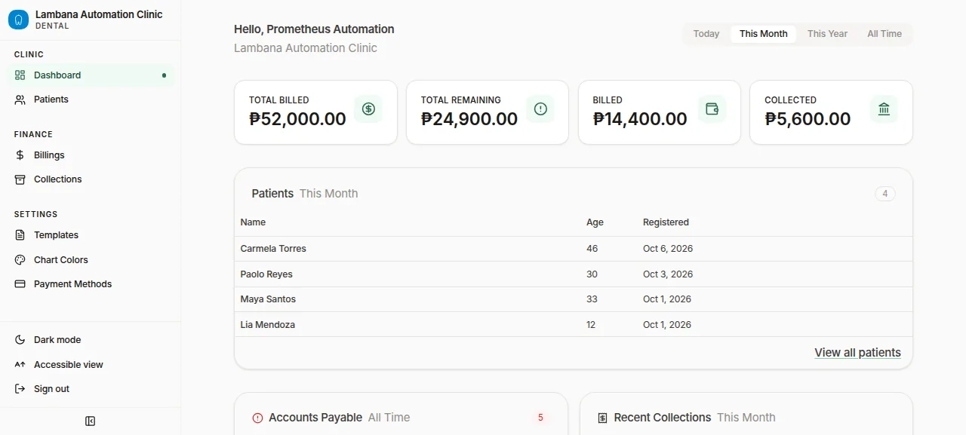Click the Registered column header
The height and width of the screenshot is (435, 966).
666,222
